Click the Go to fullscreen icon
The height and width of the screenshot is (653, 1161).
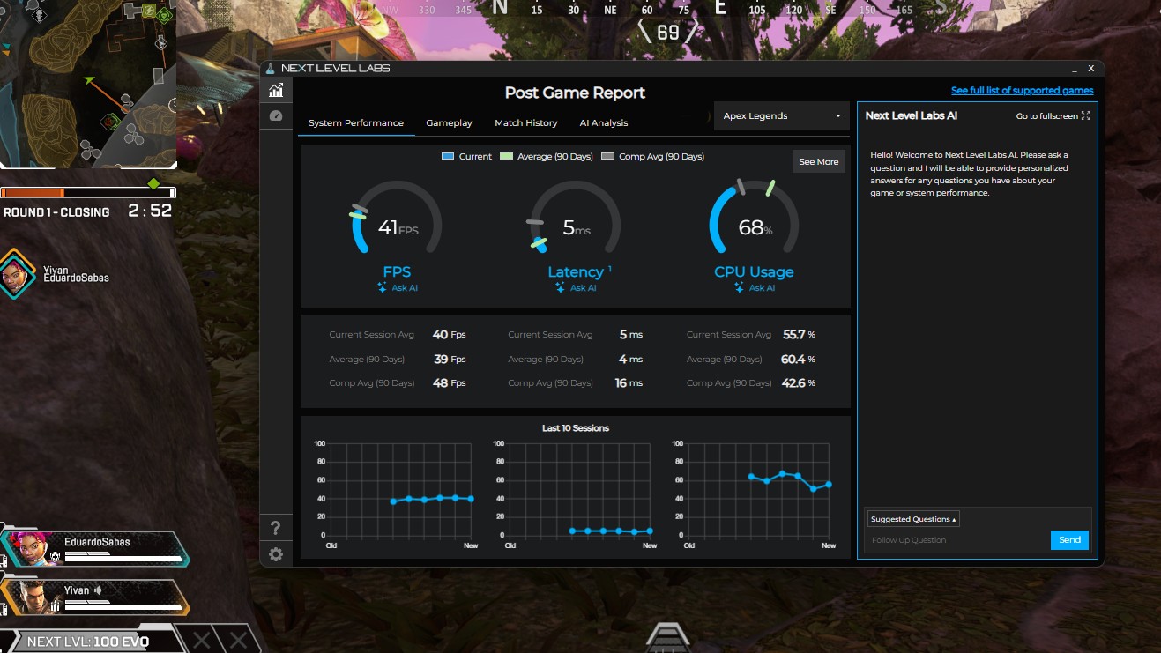click(x=1085, y=116)
